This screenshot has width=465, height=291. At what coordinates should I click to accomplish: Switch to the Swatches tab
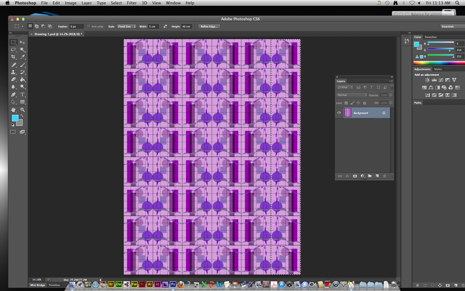pos(430,37)
